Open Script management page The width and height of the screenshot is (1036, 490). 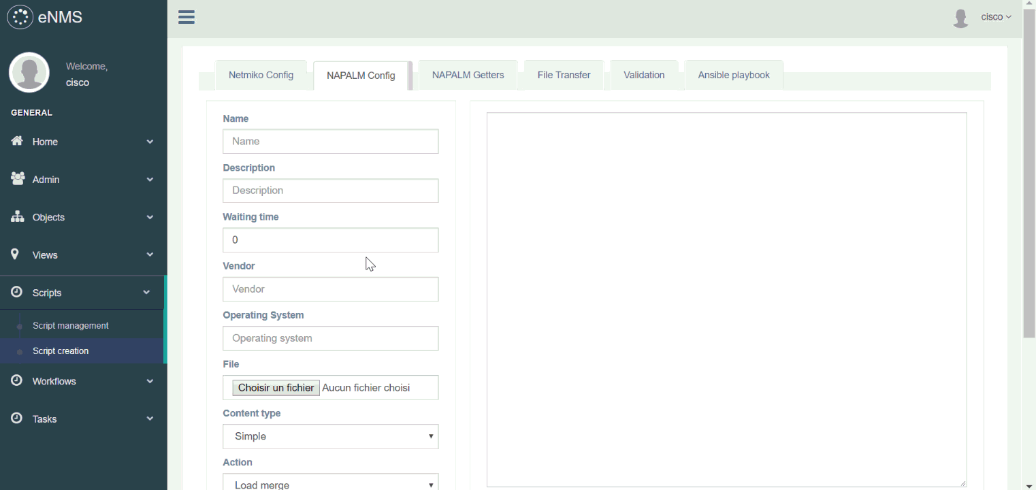(x=70, y=325)
